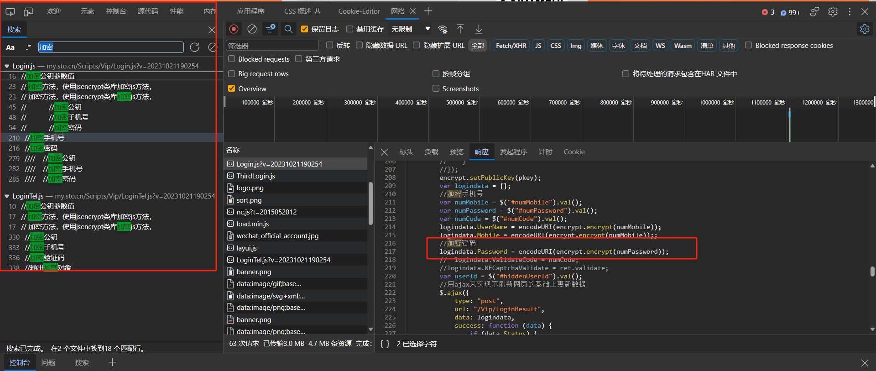Open the CSS overview tab
The image size is (876, 371).
[x=302, y=11]
